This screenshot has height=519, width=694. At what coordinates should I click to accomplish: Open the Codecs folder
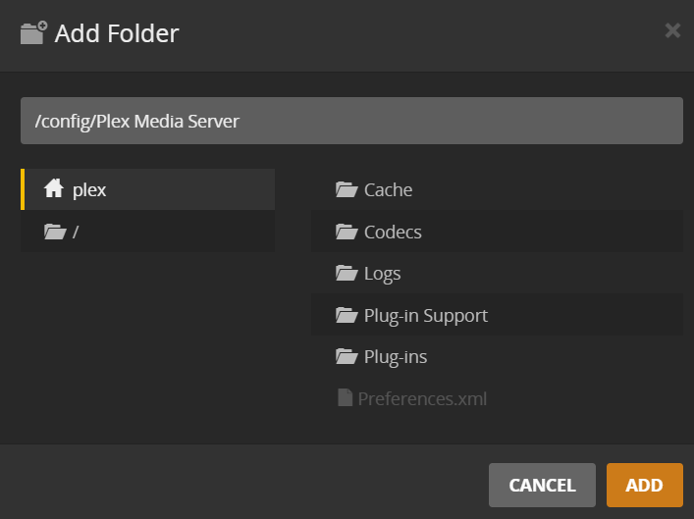coord(497,231)
